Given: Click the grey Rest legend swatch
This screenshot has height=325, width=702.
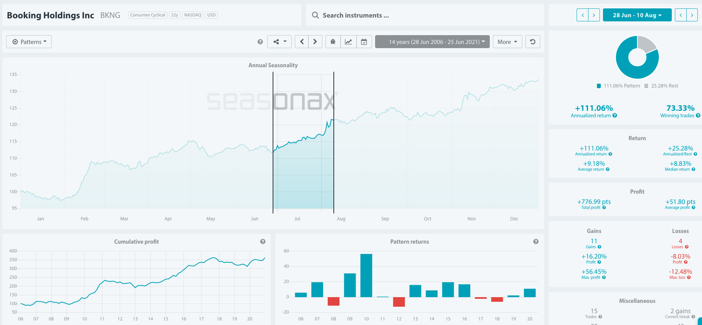Looking at the screenshot, I should tap(646, 86).
